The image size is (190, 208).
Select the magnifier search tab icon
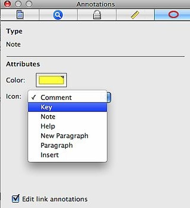coord(58,15)
